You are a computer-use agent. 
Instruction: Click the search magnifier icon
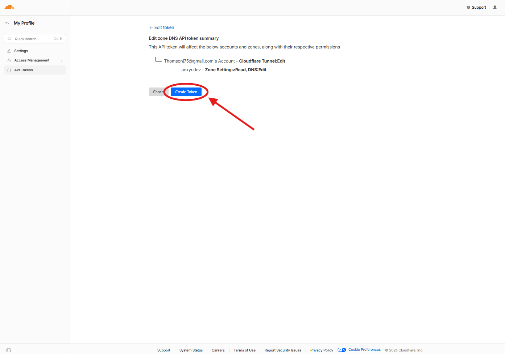9,39
